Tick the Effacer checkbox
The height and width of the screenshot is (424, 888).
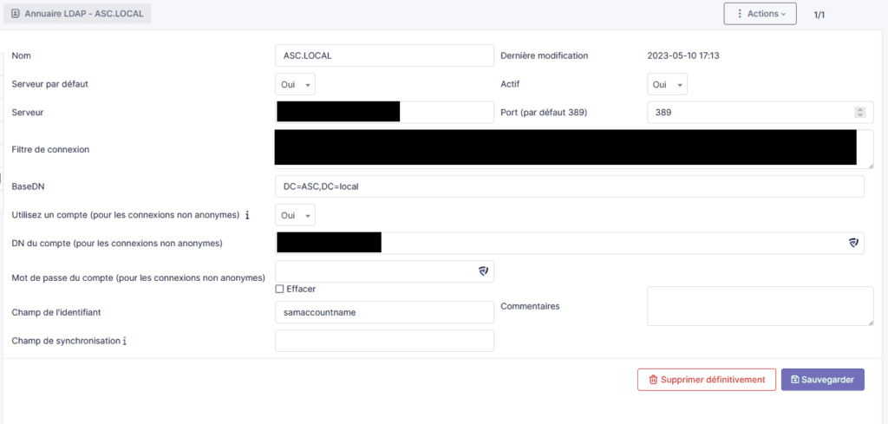[x=279, y=289]
